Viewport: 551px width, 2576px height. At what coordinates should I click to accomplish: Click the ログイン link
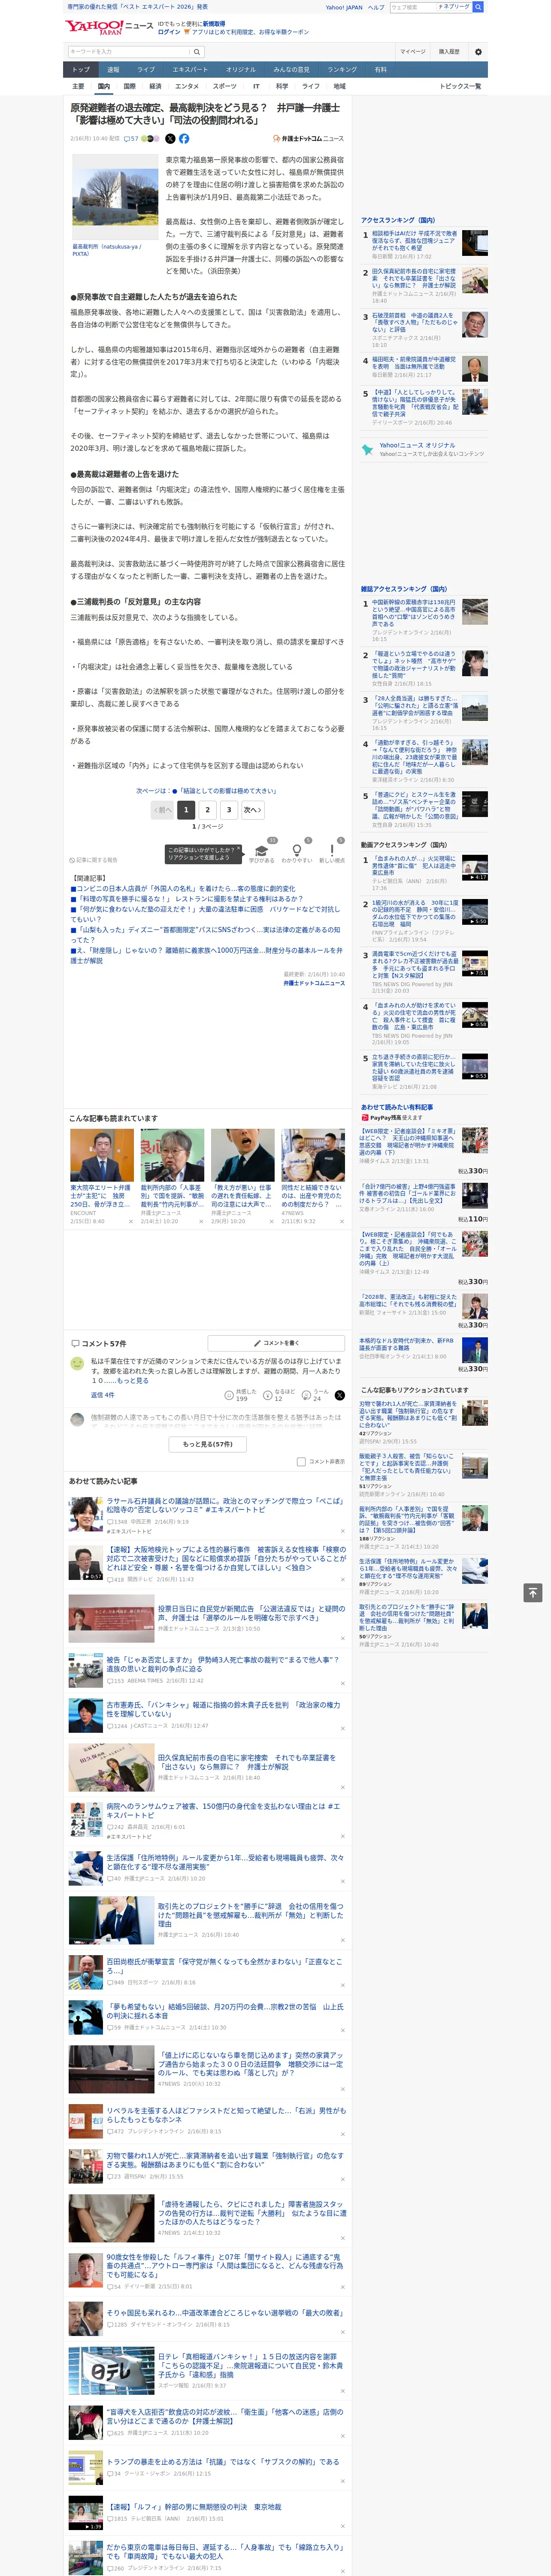(169, 32)
